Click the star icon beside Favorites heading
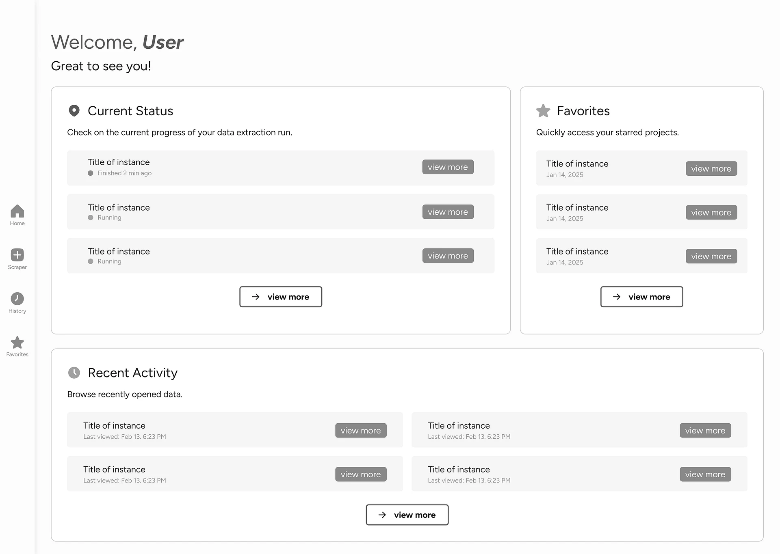Screen dimensions: 780x554 click(543, 111)
